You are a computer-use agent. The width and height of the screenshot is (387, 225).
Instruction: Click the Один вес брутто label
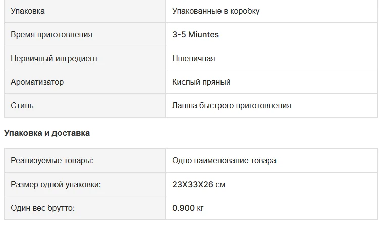[x=43, y=208]
